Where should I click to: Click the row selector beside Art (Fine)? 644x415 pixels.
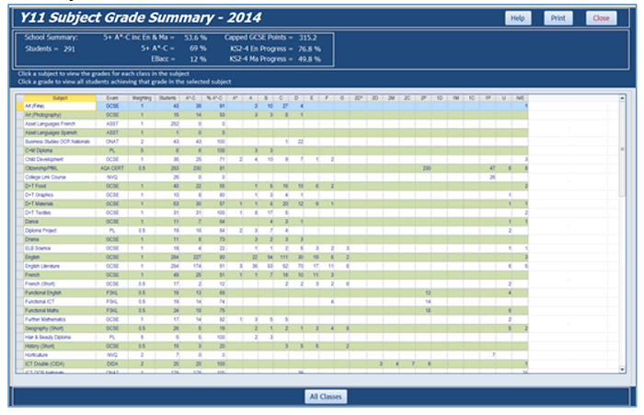point(19,106)
